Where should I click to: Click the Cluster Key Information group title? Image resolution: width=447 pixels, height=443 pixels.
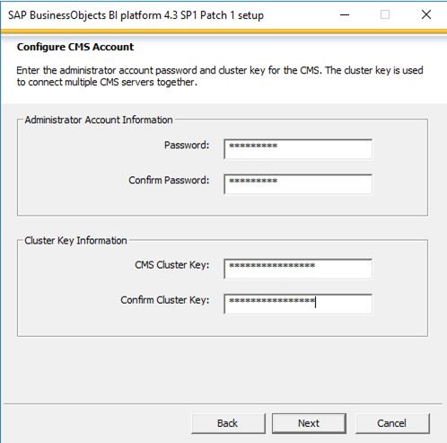pos(75,241)
